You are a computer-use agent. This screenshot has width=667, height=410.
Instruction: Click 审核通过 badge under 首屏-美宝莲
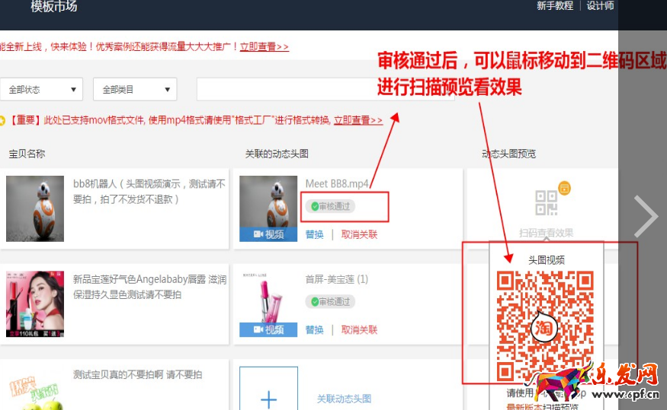(x=331, y=302)
